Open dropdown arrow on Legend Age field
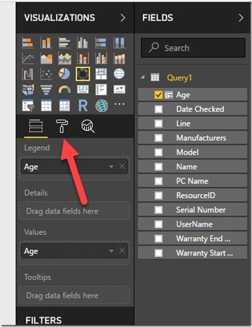The image size is (252, 327). [111, 166]
